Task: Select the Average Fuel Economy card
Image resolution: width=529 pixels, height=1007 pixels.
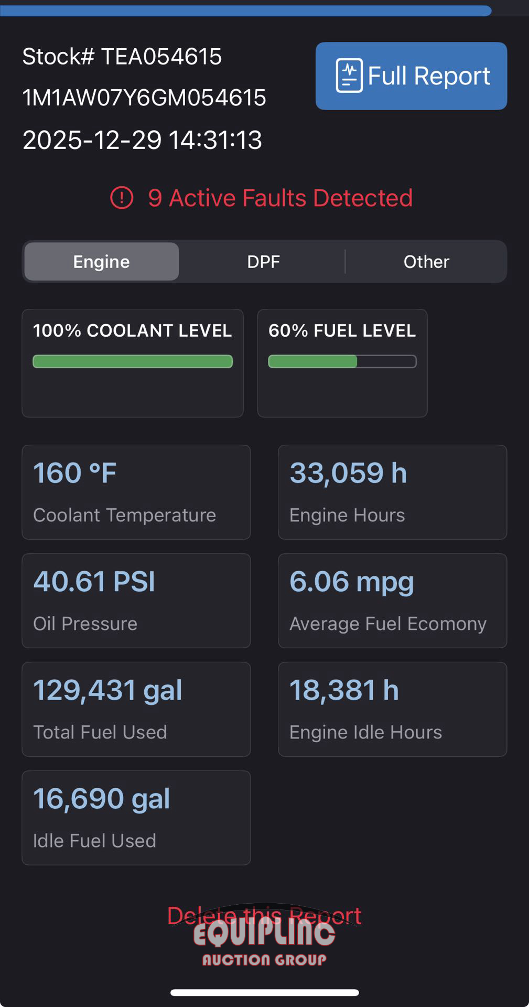Action: point(392,601)
